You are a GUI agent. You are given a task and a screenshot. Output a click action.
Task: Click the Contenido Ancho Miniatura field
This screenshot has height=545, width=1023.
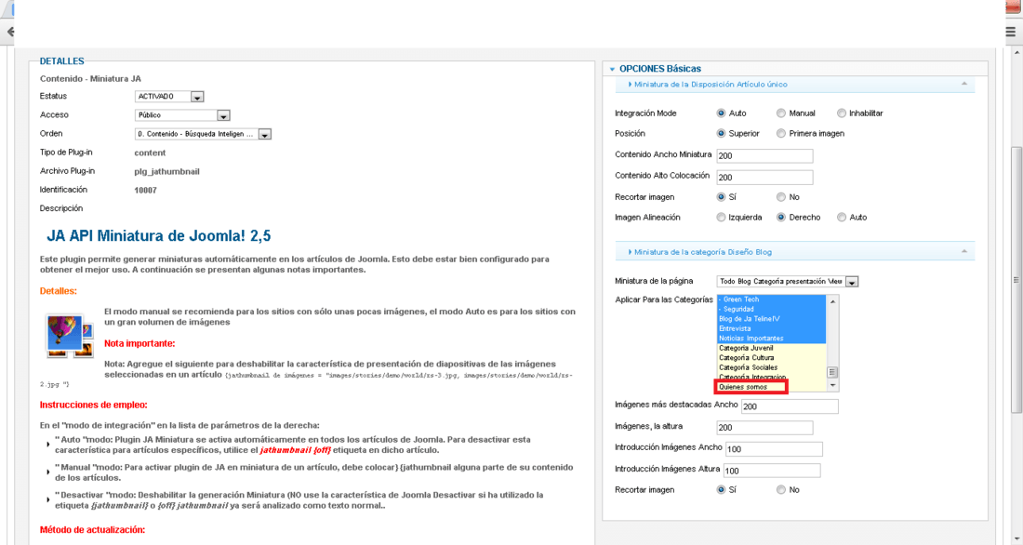[x=764, y=156]
